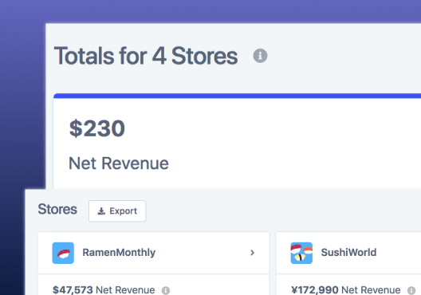Click the Stores section heading
Image resolution: width=421 pixels, height=295 pixels.
(57, 209)
